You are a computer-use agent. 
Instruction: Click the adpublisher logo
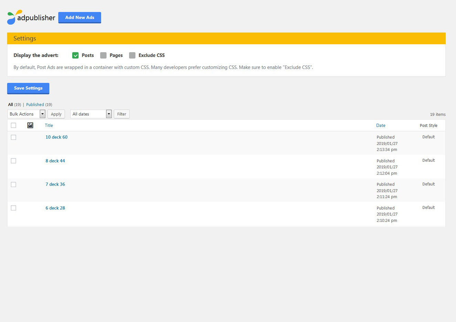[x=31, y=17]
